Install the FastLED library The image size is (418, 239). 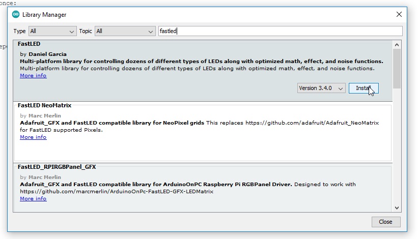tap(364, 88)
